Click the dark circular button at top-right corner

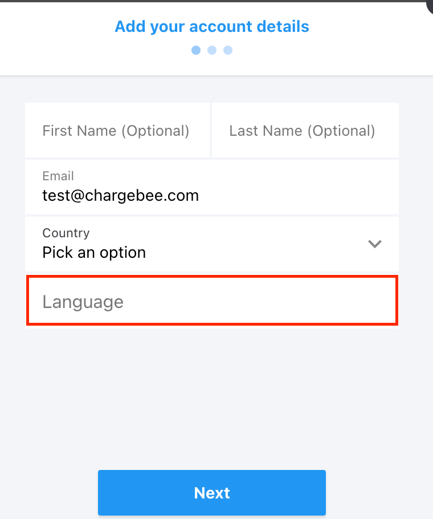pyautogui.click(x=430, y=6)
